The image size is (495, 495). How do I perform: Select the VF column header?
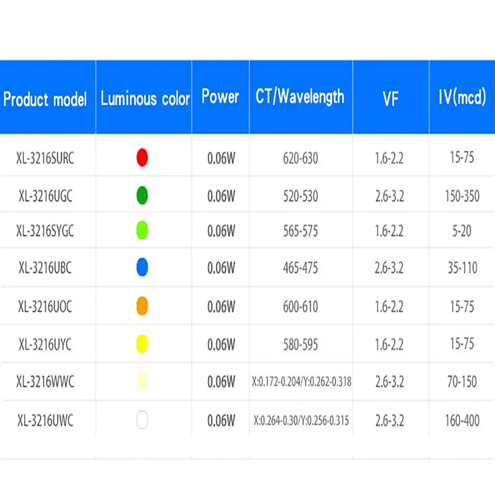coord(390,99)
